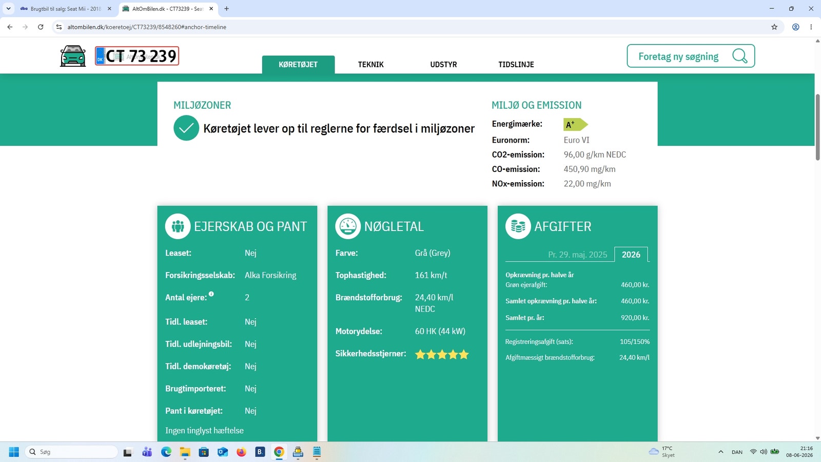Click the green car logo icon
Screen dimensions: 821x462
(73, 56)
